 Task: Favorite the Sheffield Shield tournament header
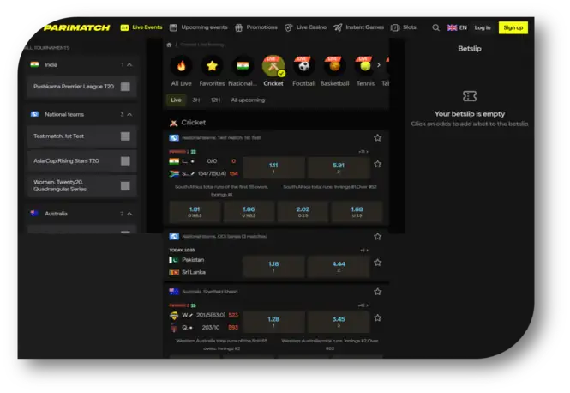[378, 292]
